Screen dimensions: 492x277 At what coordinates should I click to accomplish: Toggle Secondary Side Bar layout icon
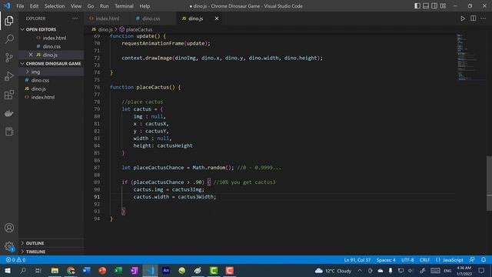pyautogui.click(x=434, y=6)
